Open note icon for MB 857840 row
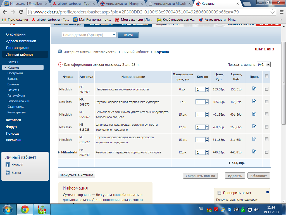Screen dimensions: 286x215 click(254, 152)
